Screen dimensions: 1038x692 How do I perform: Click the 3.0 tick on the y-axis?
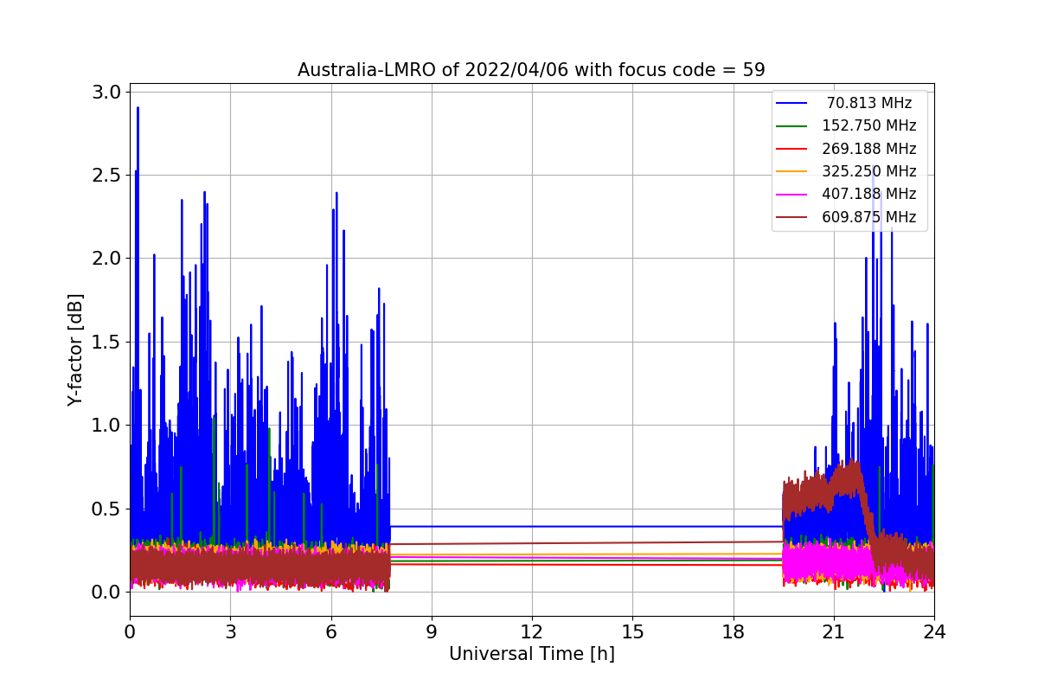click(106, 92)
